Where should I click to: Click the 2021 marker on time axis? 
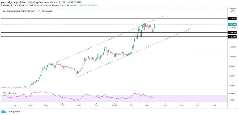(x=114, y=105)
